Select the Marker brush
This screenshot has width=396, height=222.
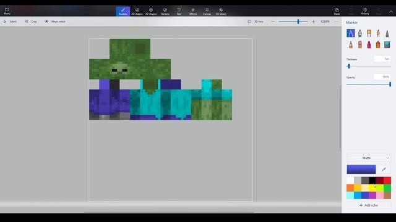(351, 33)
